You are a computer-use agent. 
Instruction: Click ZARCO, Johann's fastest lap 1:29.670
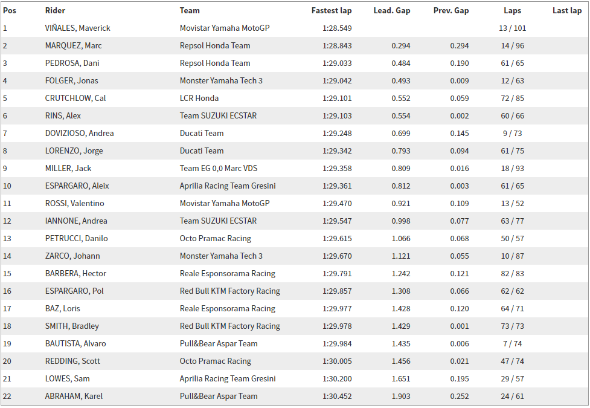(x=337, y=256)
